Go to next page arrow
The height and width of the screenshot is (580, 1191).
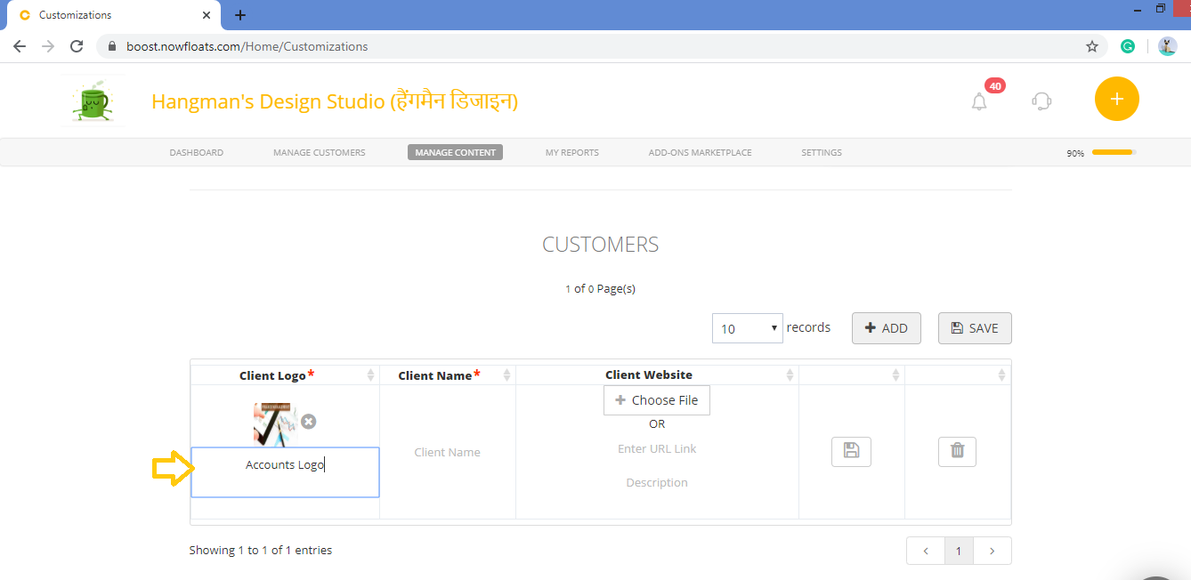tap(992, 551)
